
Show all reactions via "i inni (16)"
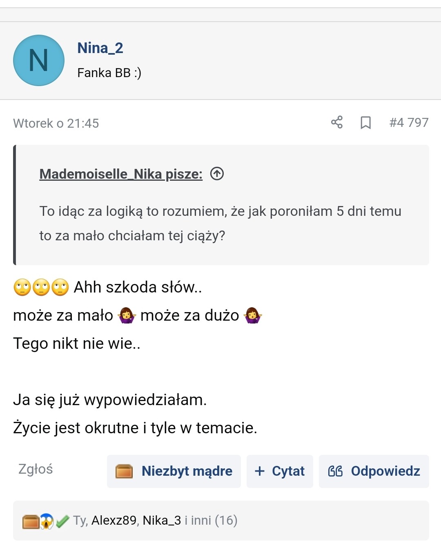click(x=211, y=521)
